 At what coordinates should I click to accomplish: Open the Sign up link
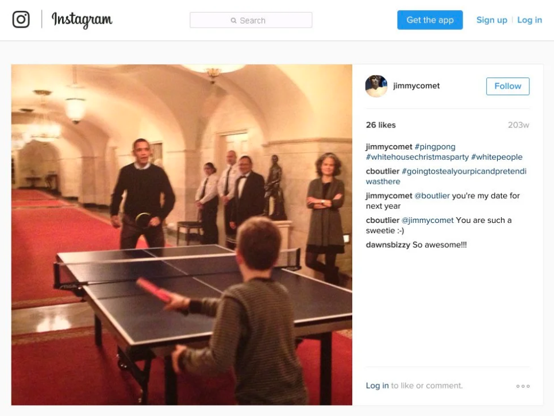pos(492,20)
